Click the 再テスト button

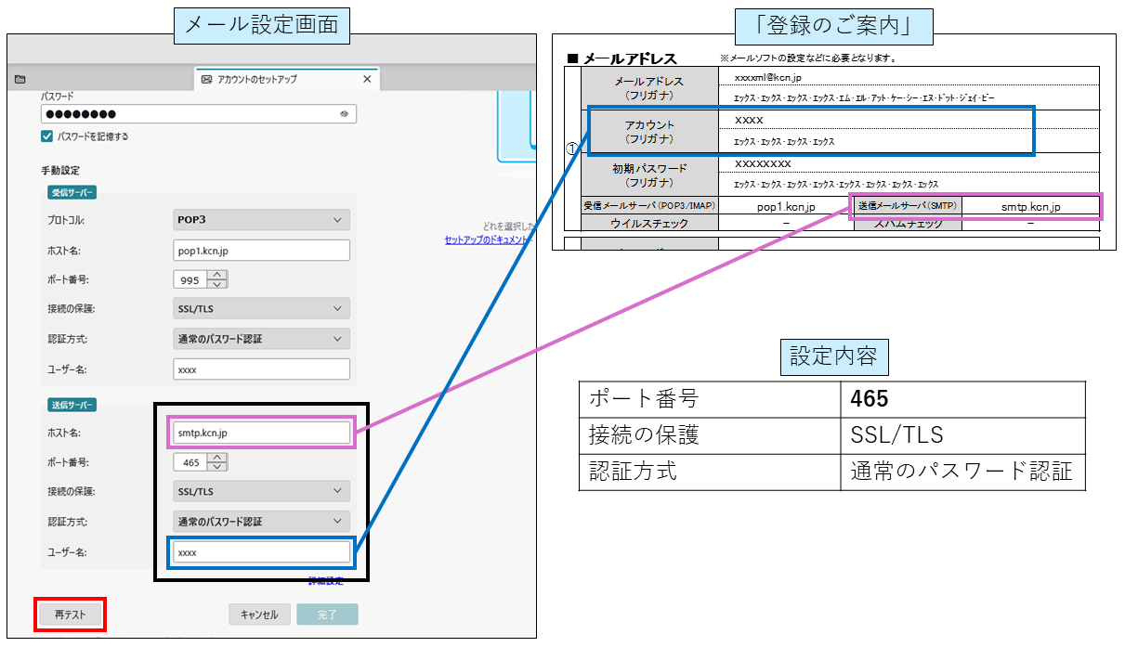[x=70, y=614]
